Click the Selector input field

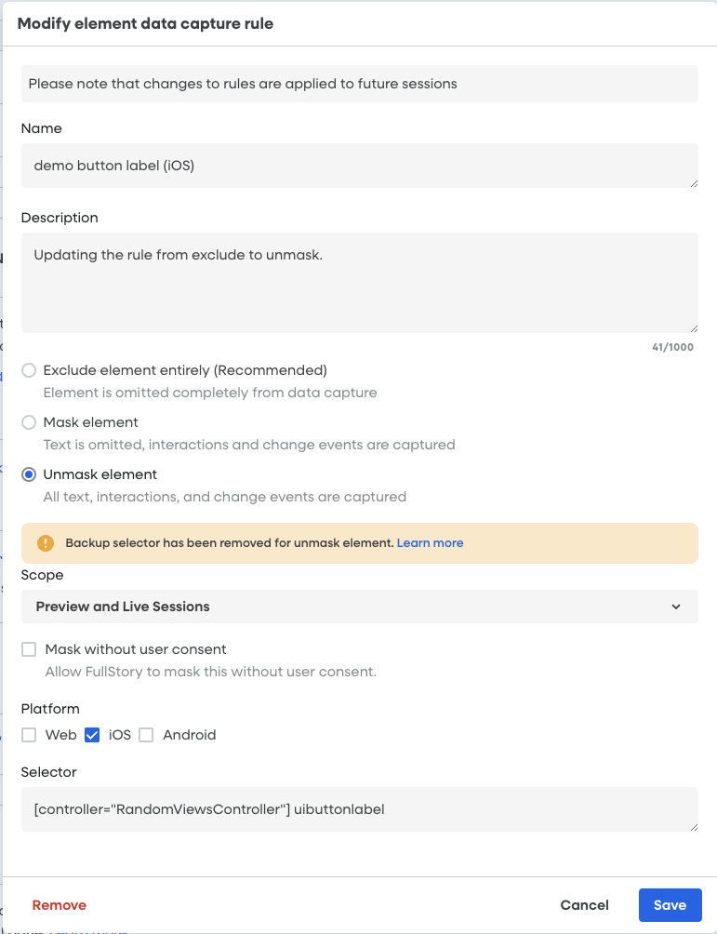click(x=359, y=809)
